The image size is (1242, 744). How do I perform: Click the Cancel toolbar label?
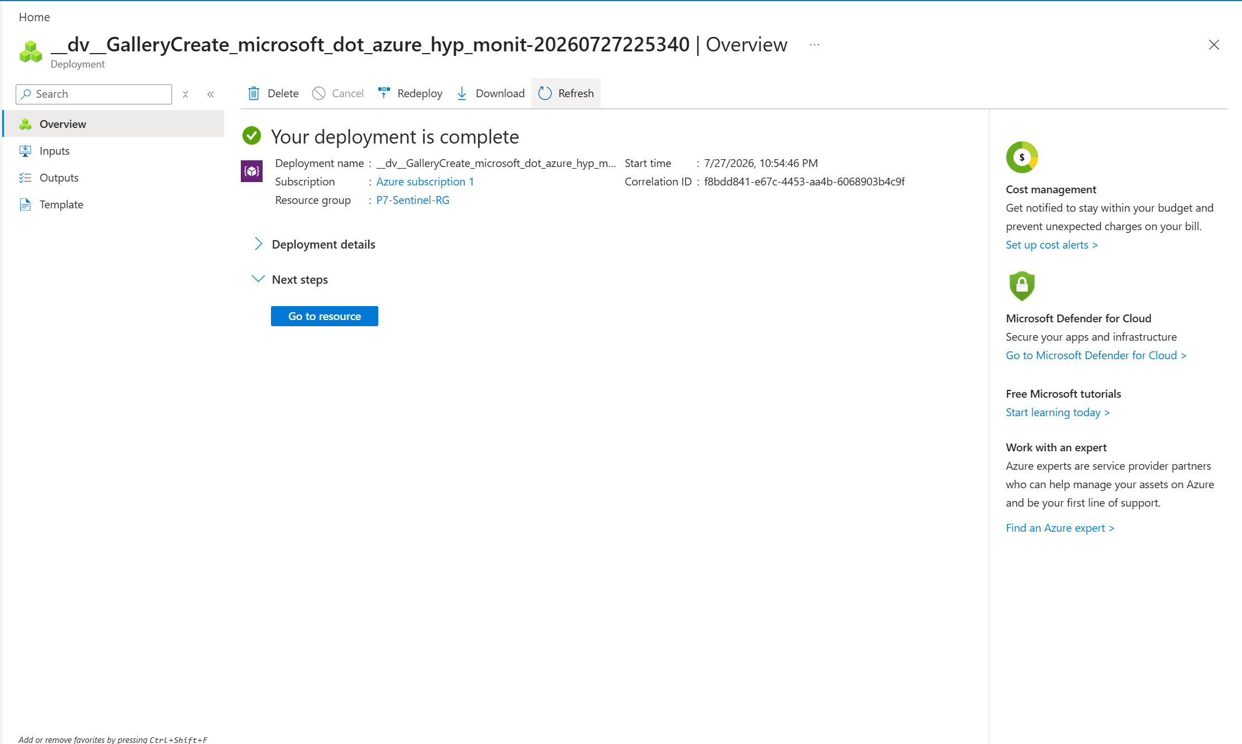coord(348,93)
